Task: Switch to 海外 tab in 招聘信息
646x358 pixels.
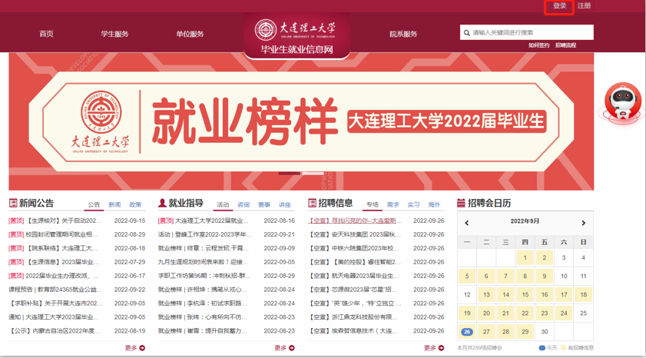Action: (x=434, y=204)
